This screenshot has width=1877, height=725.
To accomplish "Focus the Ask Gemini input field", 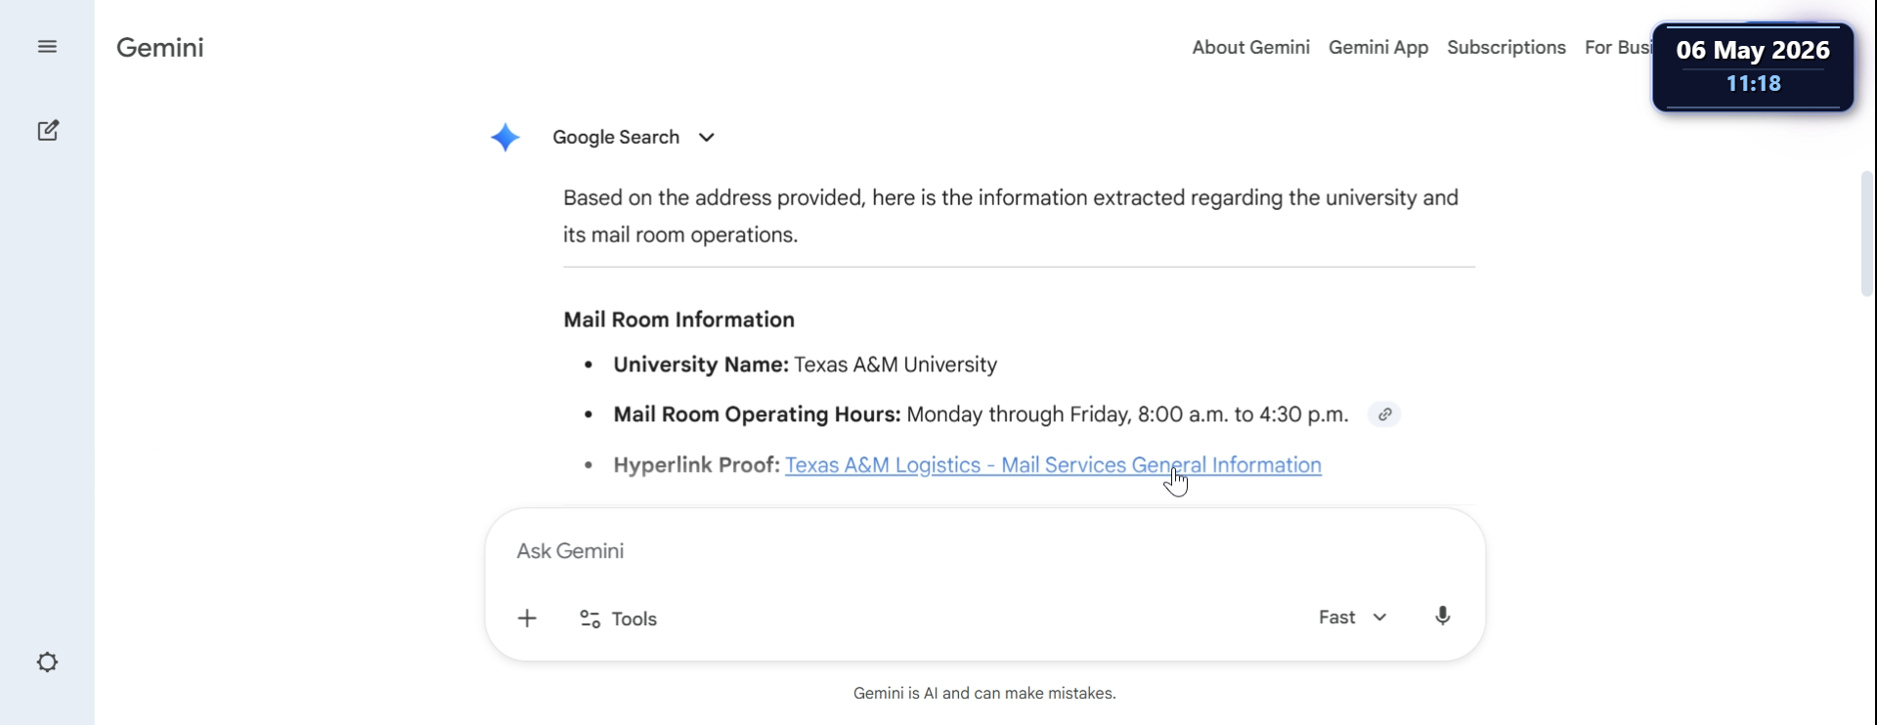I will 984,551.
